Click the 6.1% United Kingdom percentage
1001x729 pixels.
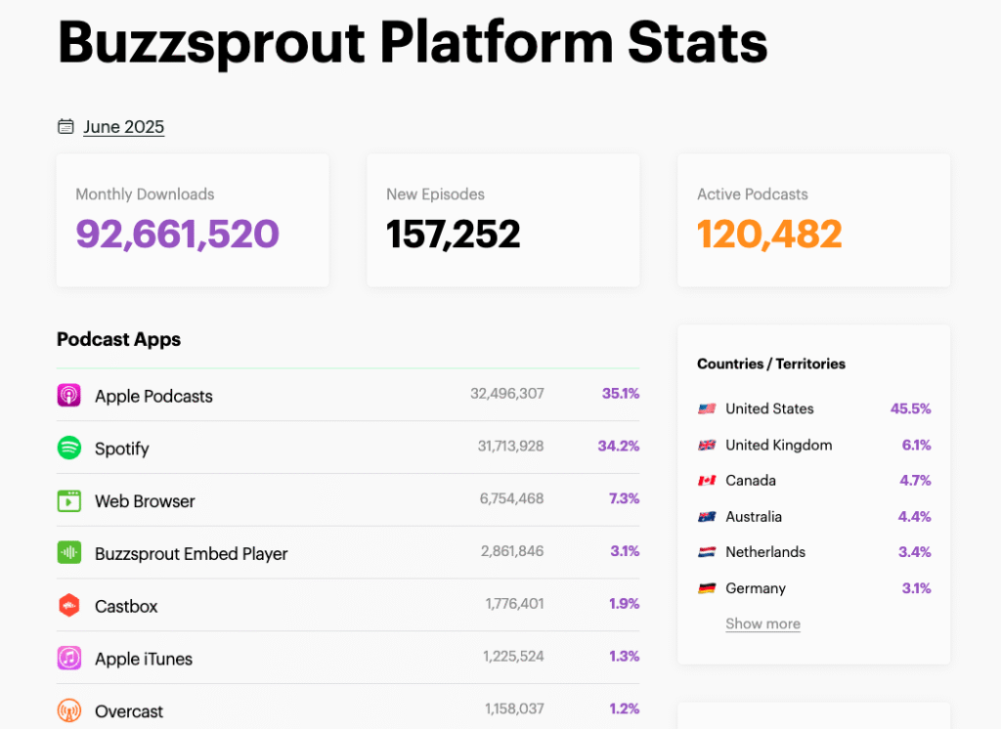tap(917, 445)
